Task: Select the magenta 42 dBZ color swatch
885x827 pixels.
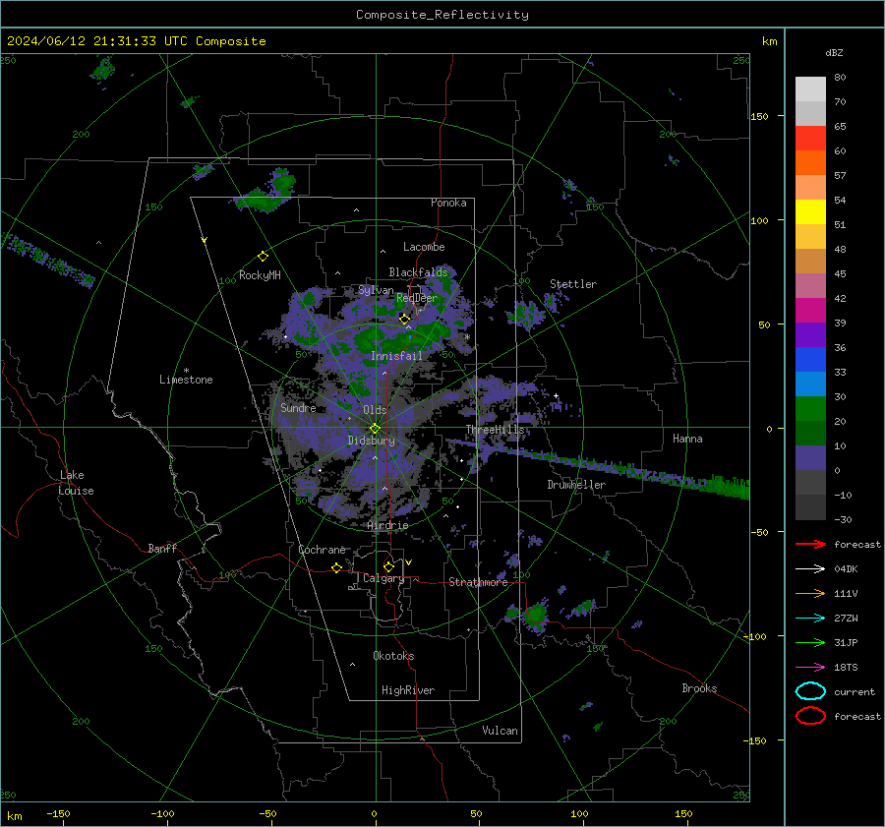Action: point(810,311)
